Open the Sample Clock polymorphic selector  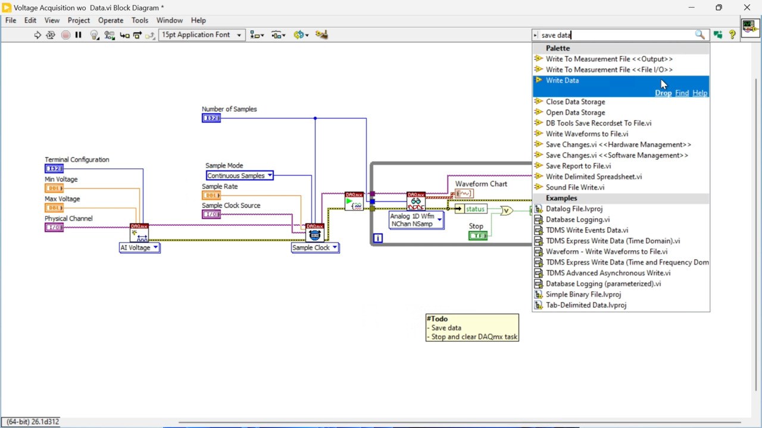click(315, 248)
